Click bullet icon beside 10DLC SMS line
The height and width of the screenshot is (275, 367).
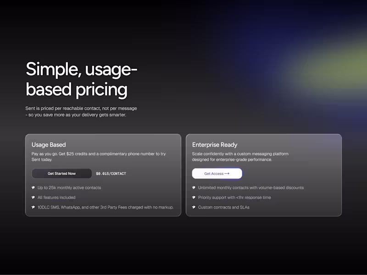[x=33, y=208]
